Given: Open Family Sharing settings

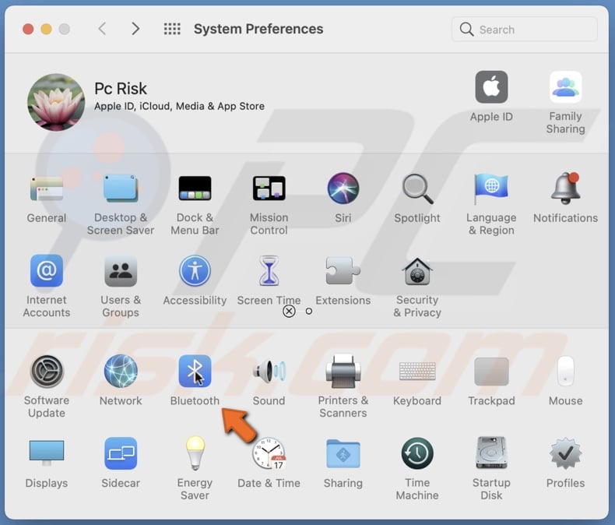Looking at the screenshot, I should pos(565,88).
